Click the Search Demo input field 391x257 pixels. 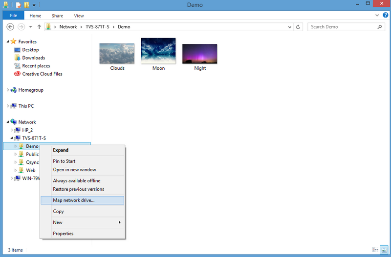(341, 27)
